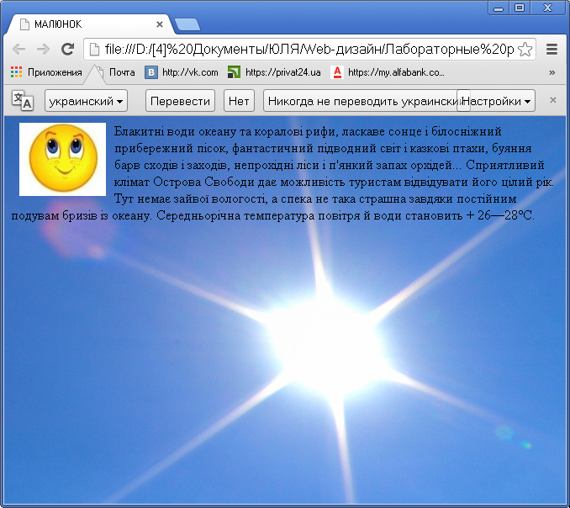
Task: Reload the page
Action: click(x=67, y=49)
